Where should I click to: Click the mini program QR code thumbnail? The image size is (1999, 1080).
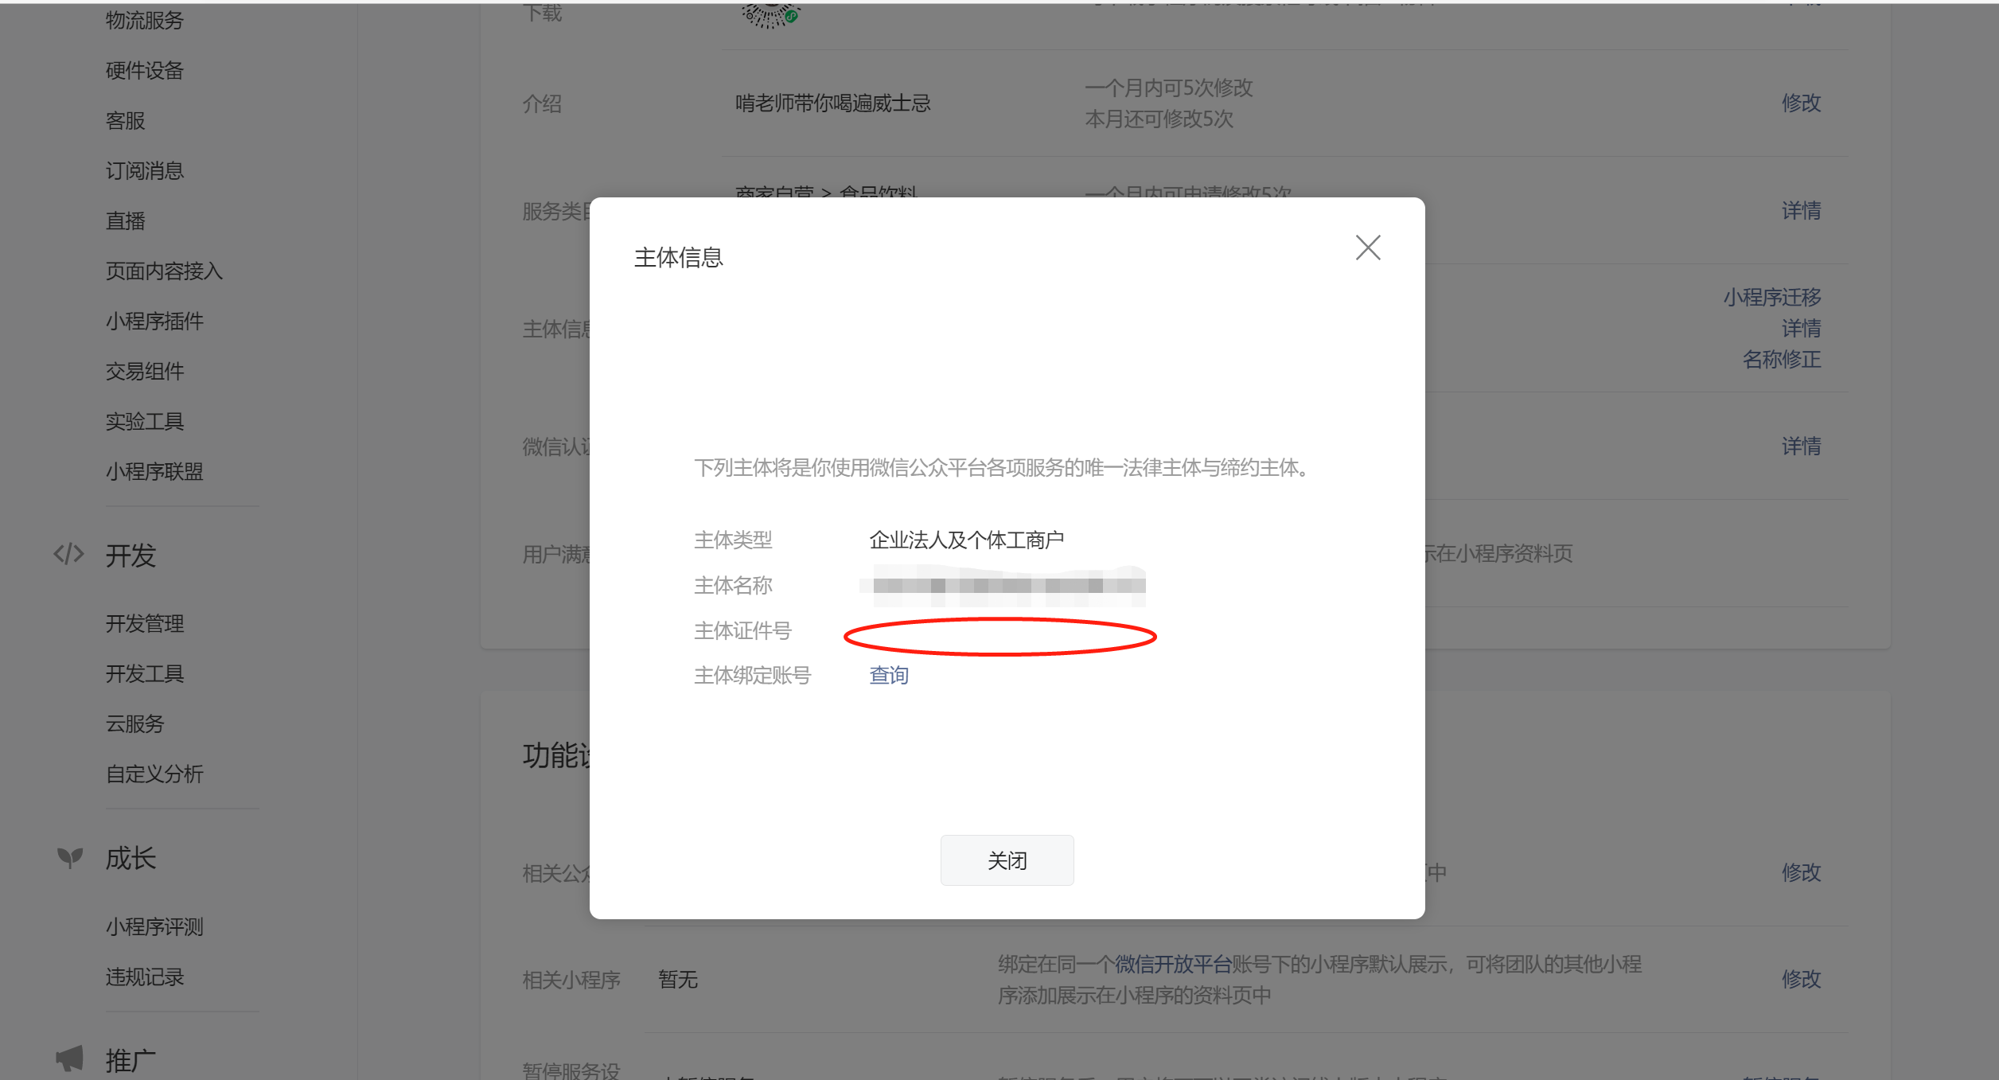(x=770, y=14)
